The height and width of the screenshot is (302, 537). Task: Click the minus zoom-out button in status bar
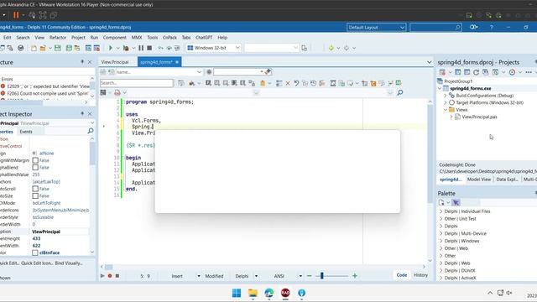click(310, 276)
